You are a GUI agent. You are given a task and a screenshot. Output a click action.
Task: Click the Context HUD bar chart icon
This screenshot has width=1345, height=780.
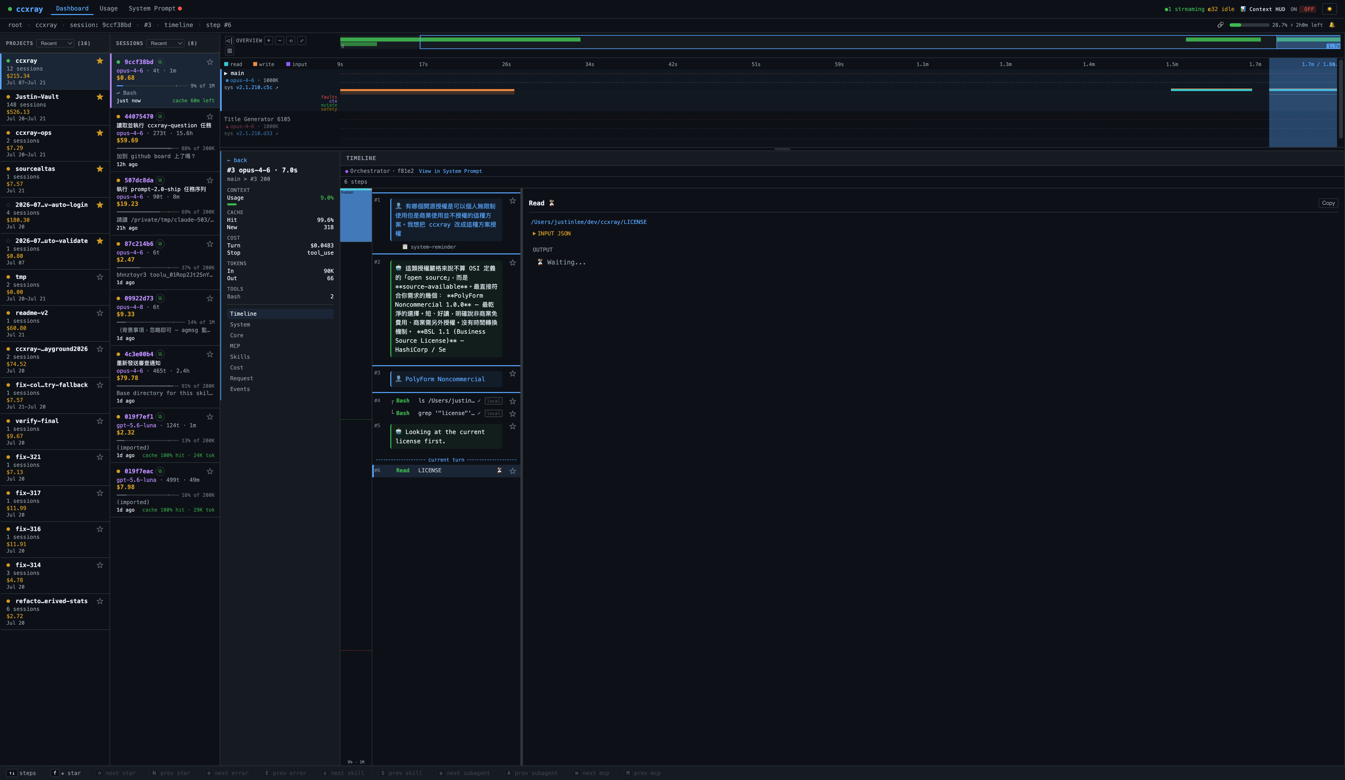pos(1243,9)
